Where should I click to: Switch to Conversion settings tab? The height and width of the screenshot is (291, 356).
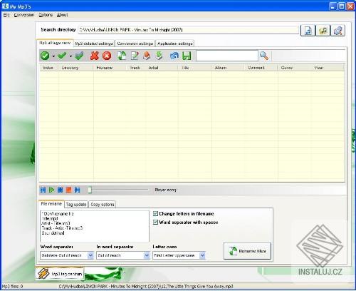[x=135, y=44]
